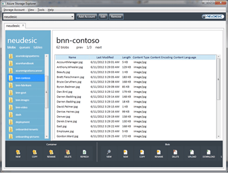The width and height of the screenshot is (228, 173).
Task: Select the dash container folder
Action: (26, 115)
